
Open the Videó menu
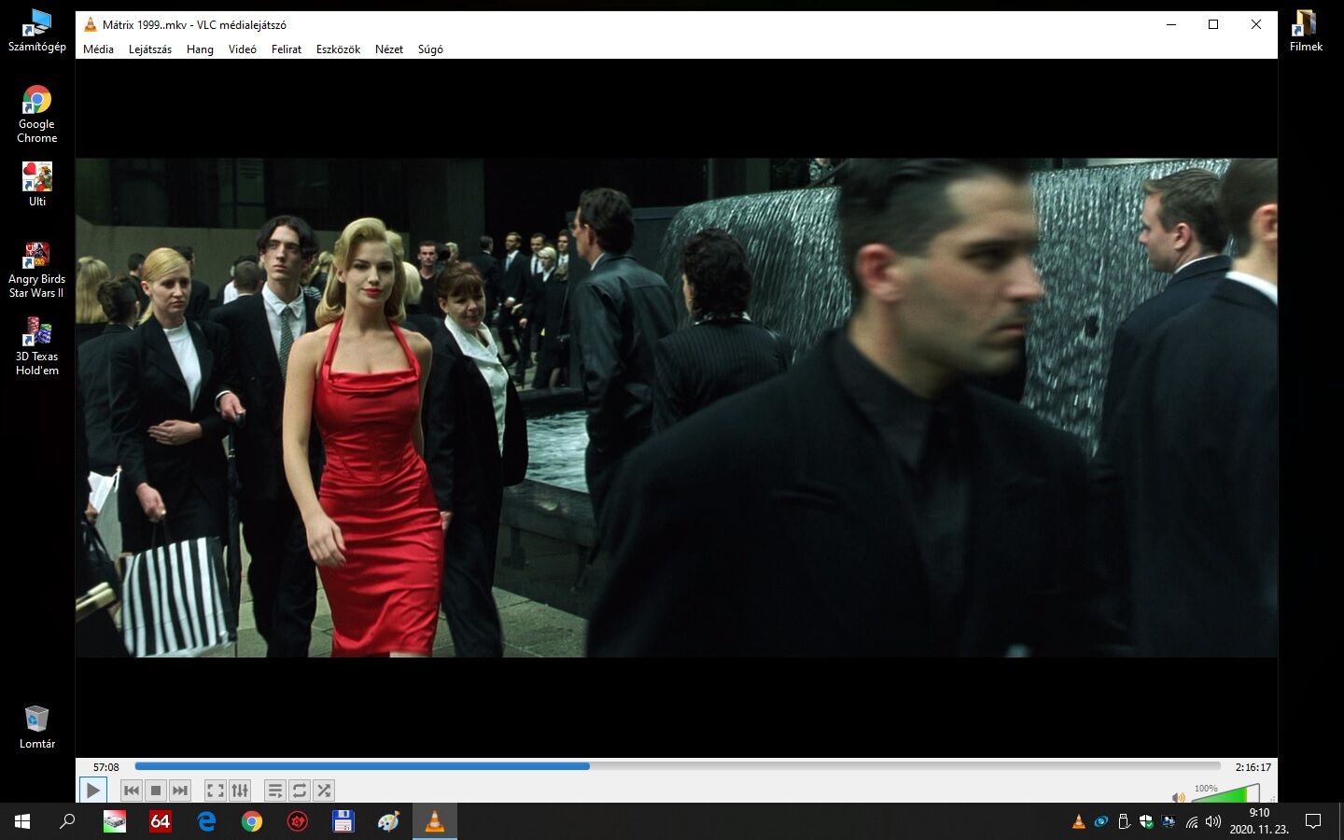243,49
